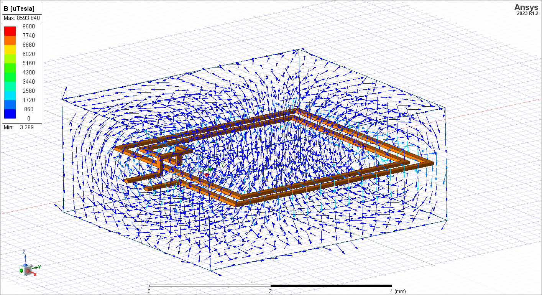Click the black segment of the scale bar
Image resolution: width=542 pixels, height=295 pixels.
click(x=331, y=286)
